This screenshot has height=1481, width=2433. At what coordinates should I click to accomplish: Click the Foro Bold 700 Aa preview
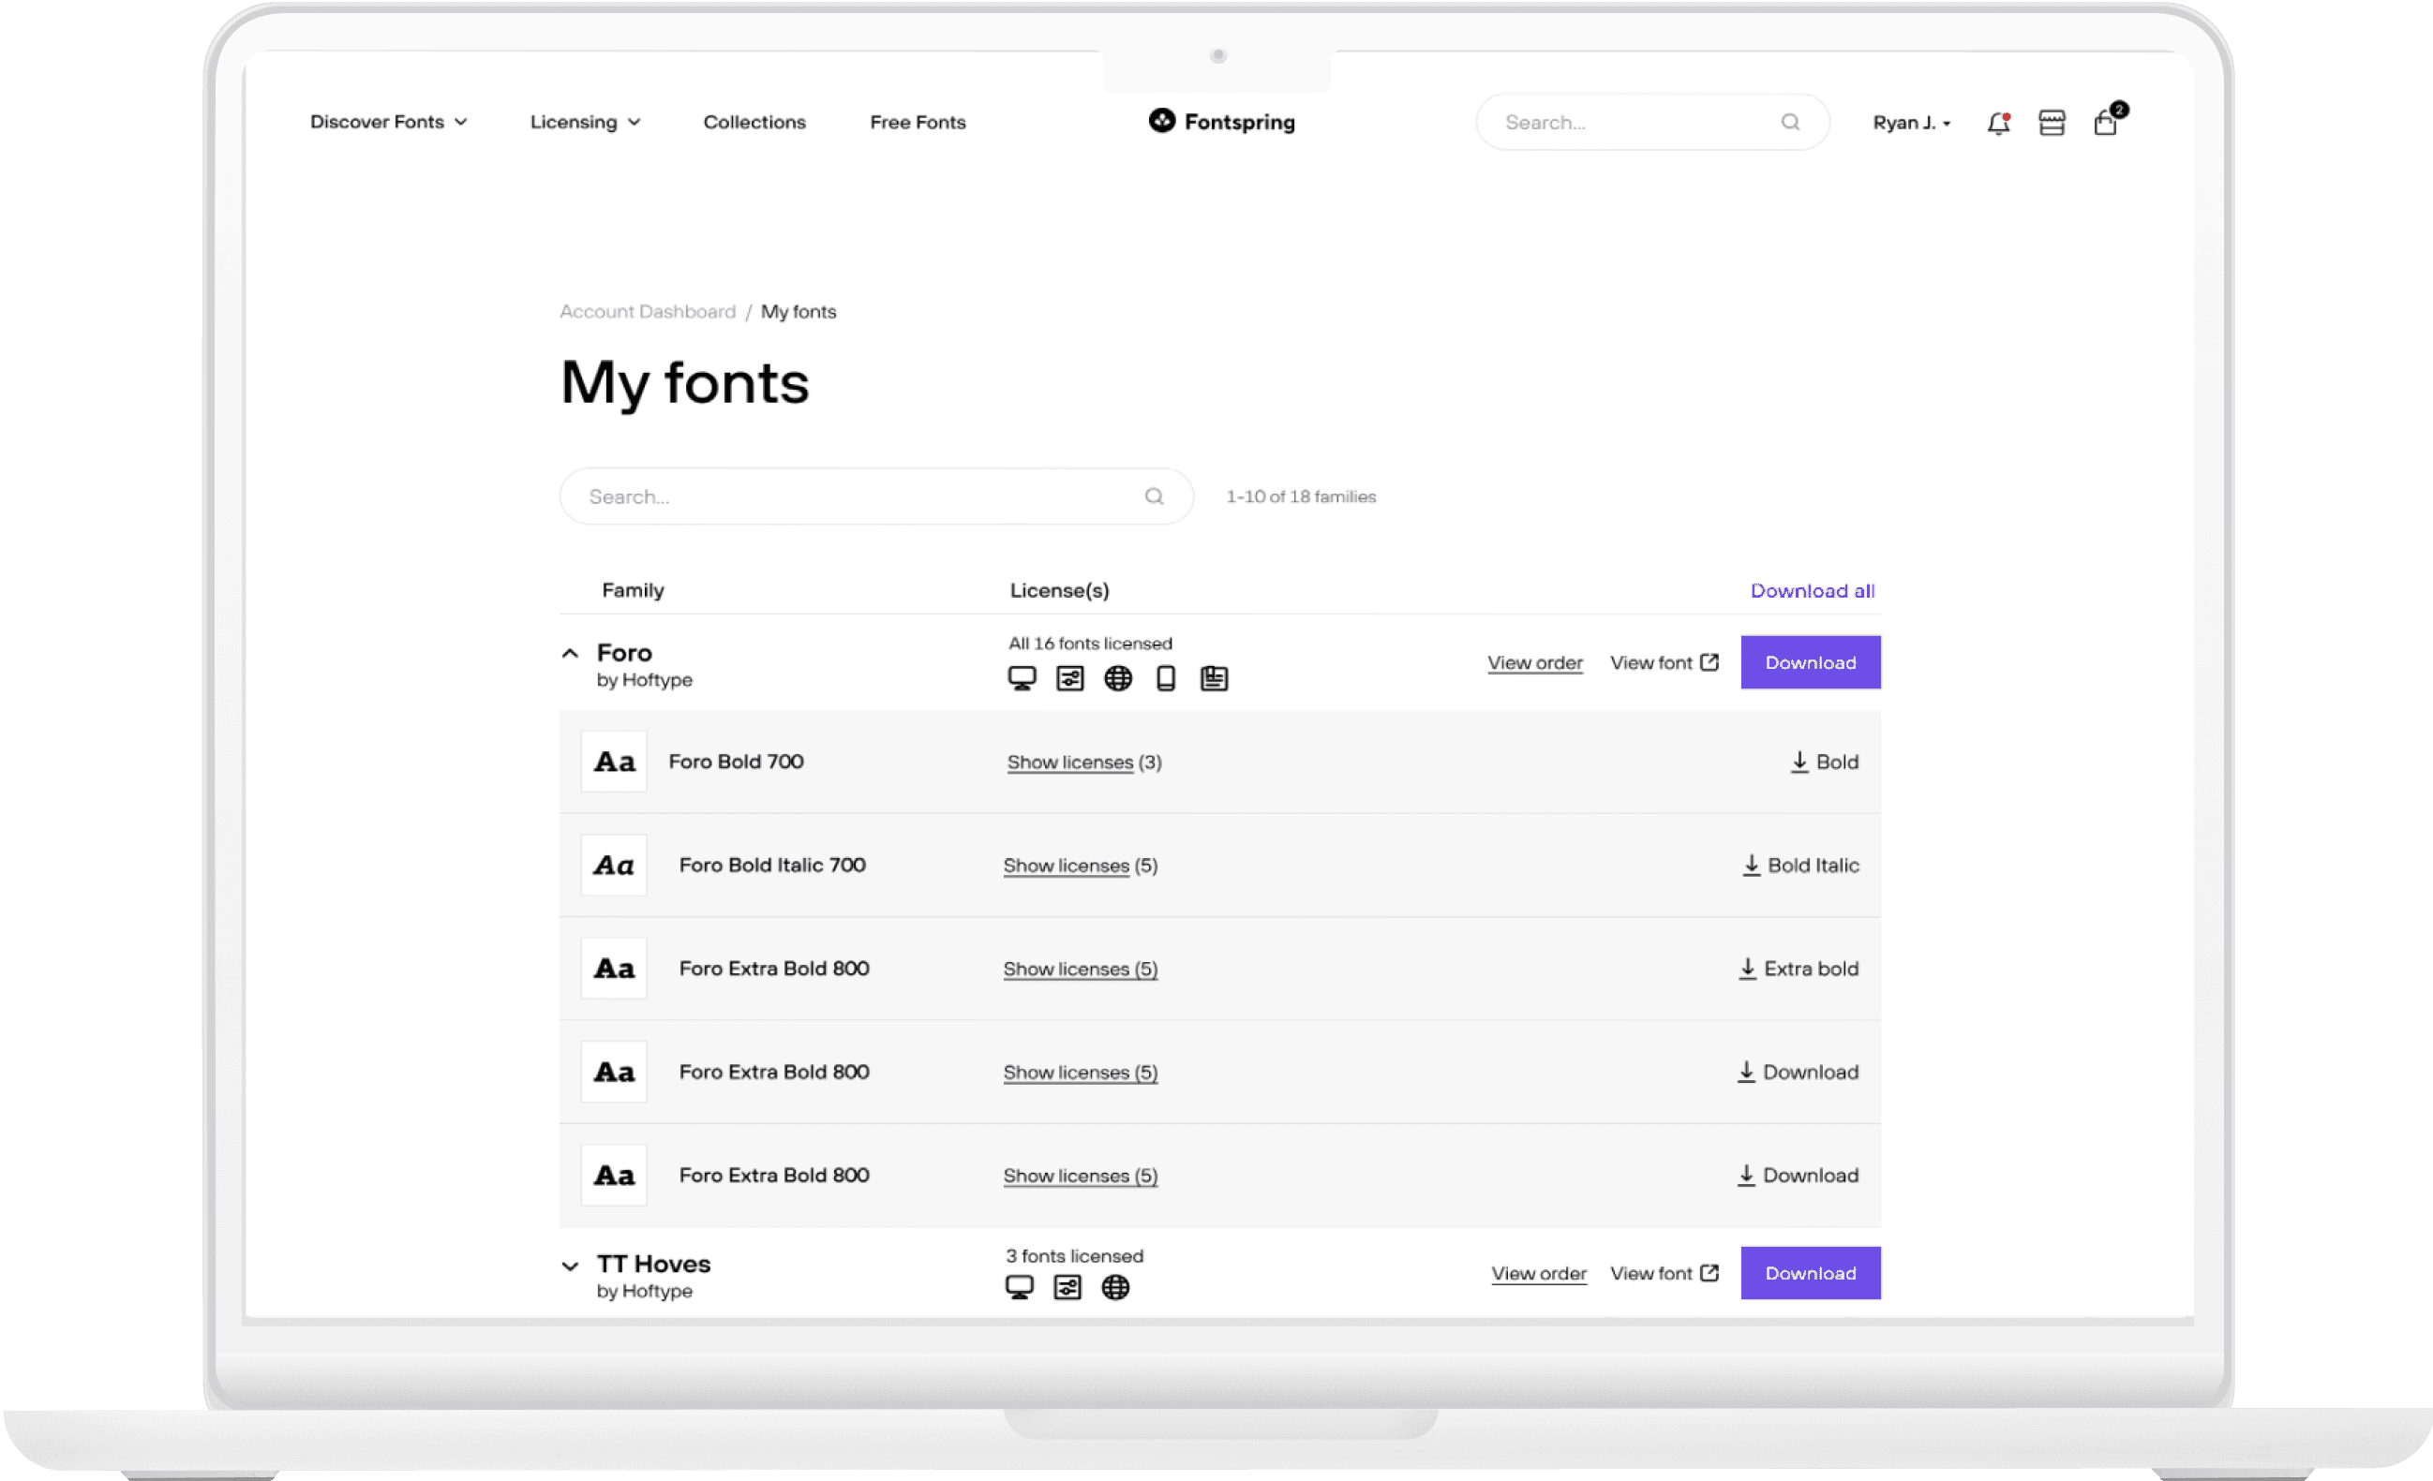point(614,762)
